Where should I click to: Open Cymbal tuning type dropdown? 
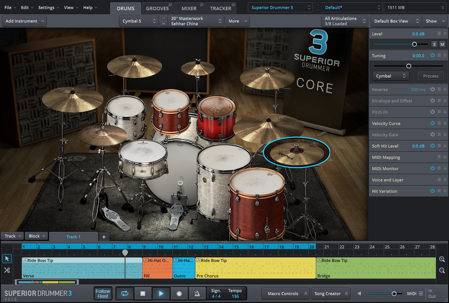point(391,76)
